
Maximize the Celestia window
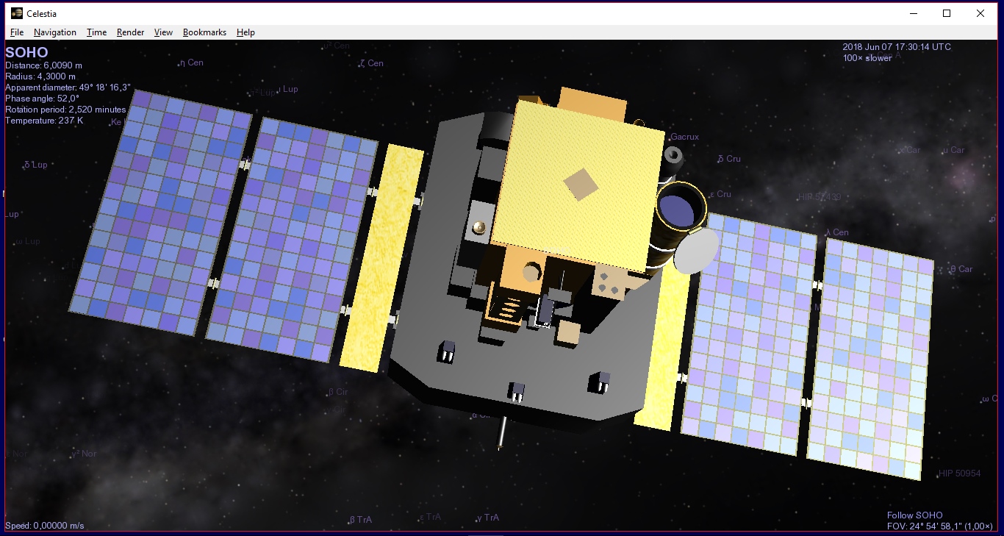[947, 13]
